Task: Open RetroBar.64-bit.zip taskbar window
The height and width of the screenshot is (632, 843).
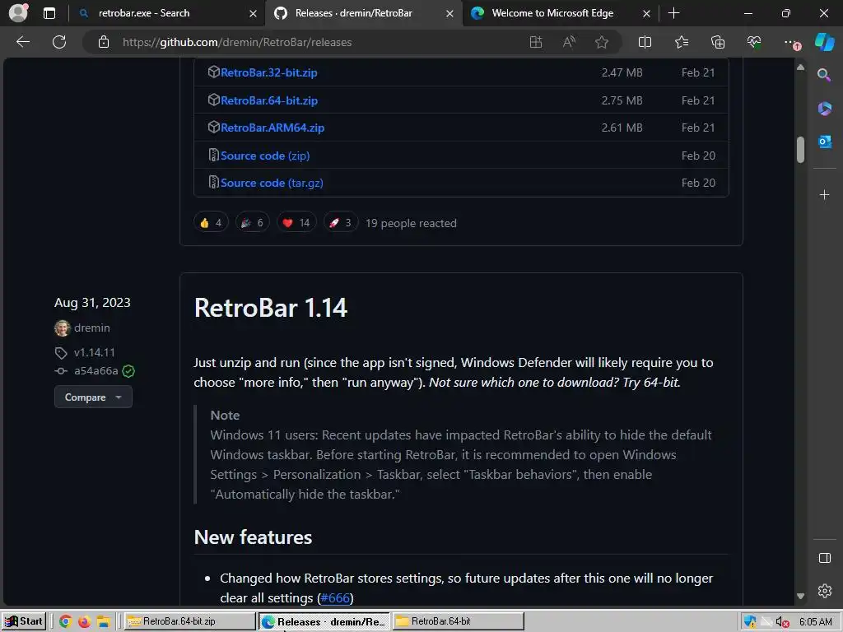Action: (x=190, y=621)
